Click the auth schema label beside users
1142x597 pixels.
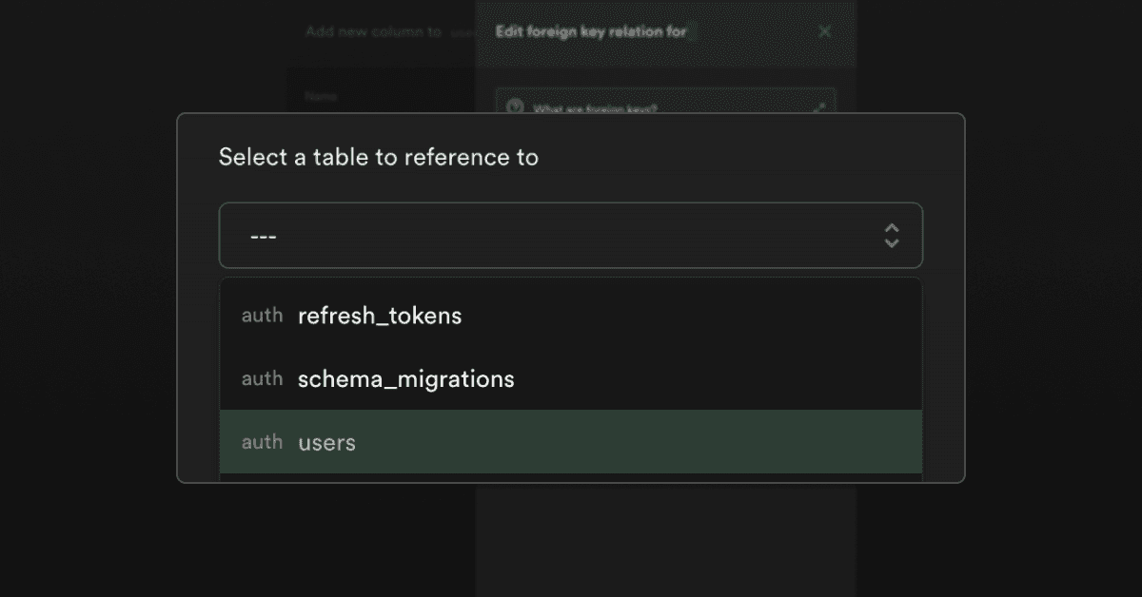(x=262, y=442)
